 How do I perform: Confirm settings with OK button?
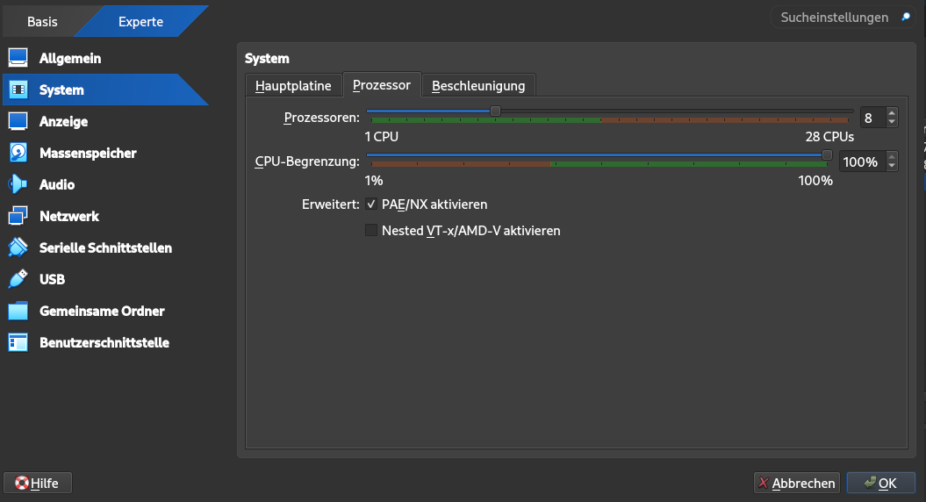(881, 483)
